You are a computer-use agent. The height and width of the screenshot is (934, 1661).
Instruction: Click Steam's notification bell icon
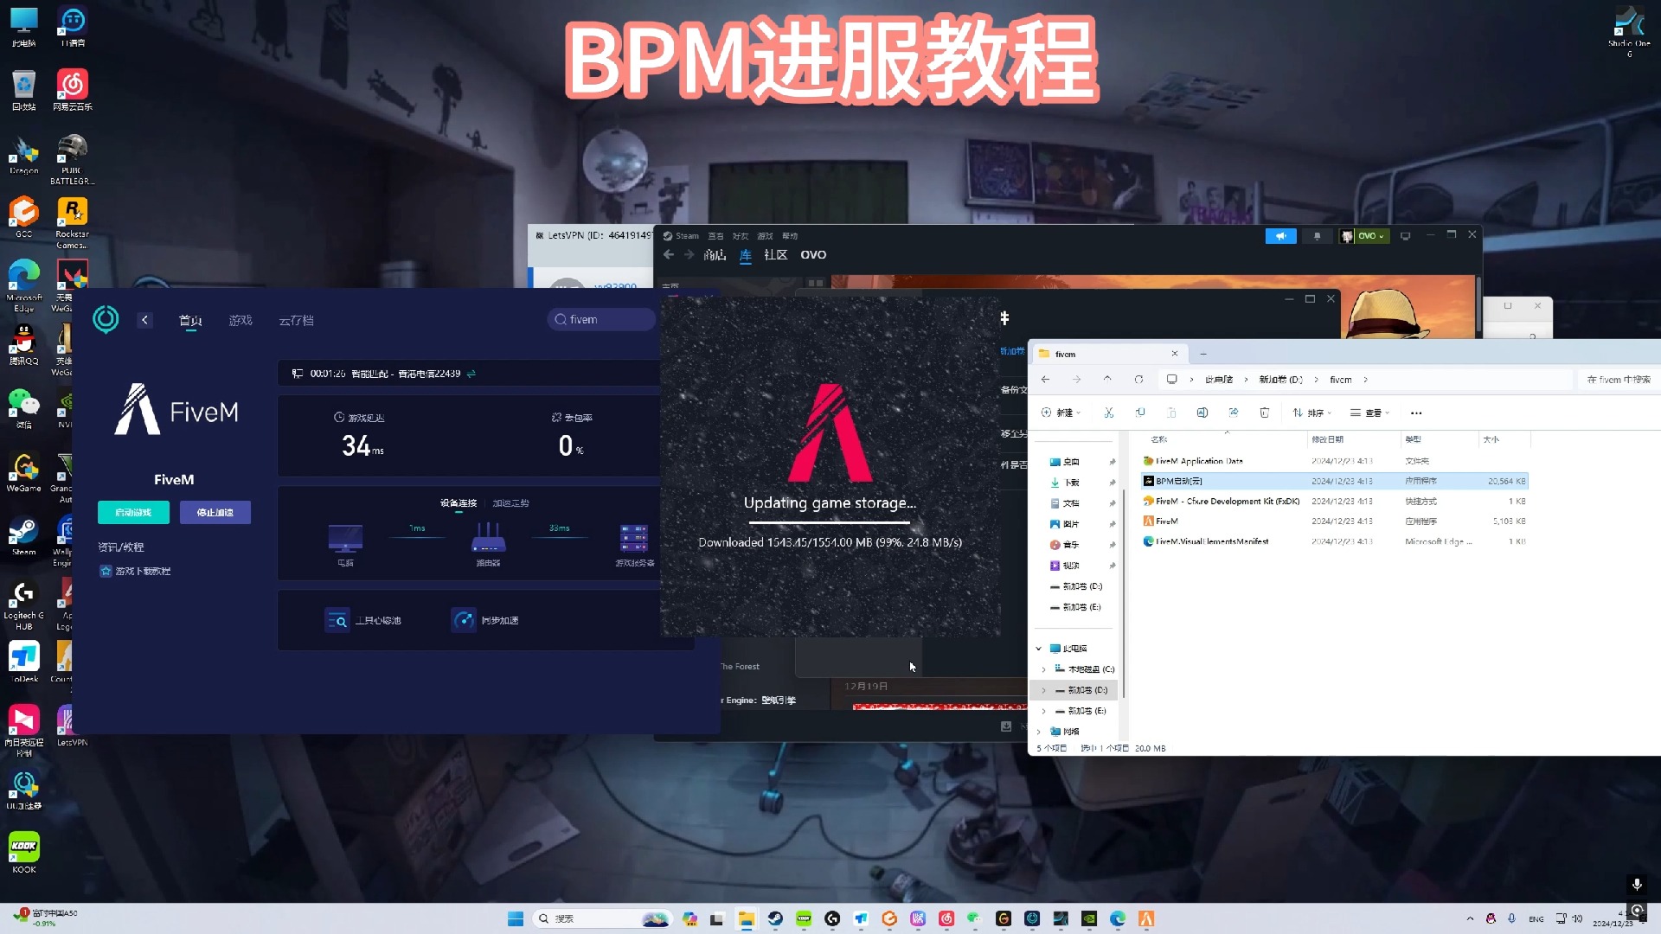[x=1317, y=236]
